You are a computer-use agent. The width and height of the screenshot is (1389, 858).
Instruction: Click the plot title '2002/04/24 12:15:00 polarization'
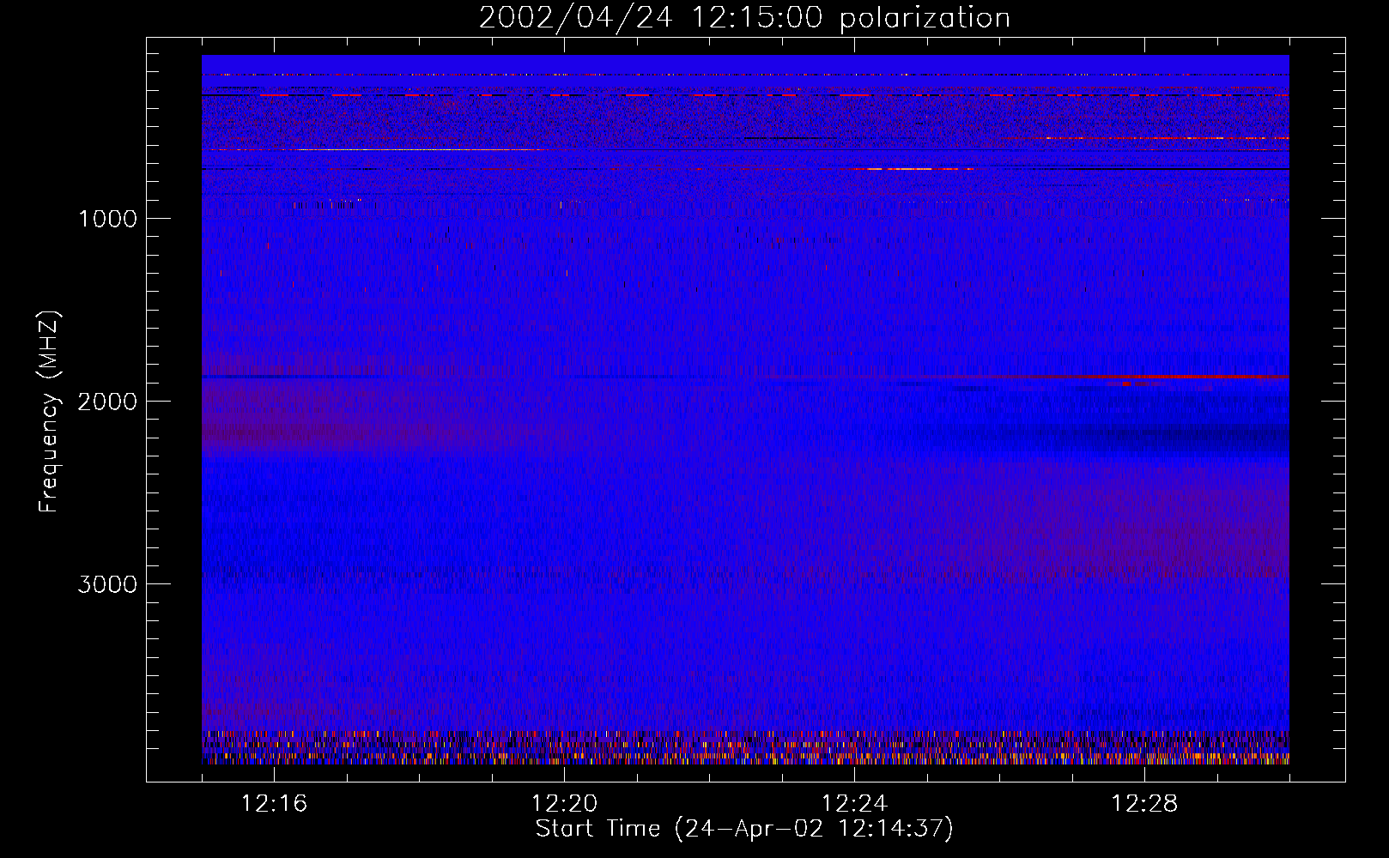[x=744, y=18]
